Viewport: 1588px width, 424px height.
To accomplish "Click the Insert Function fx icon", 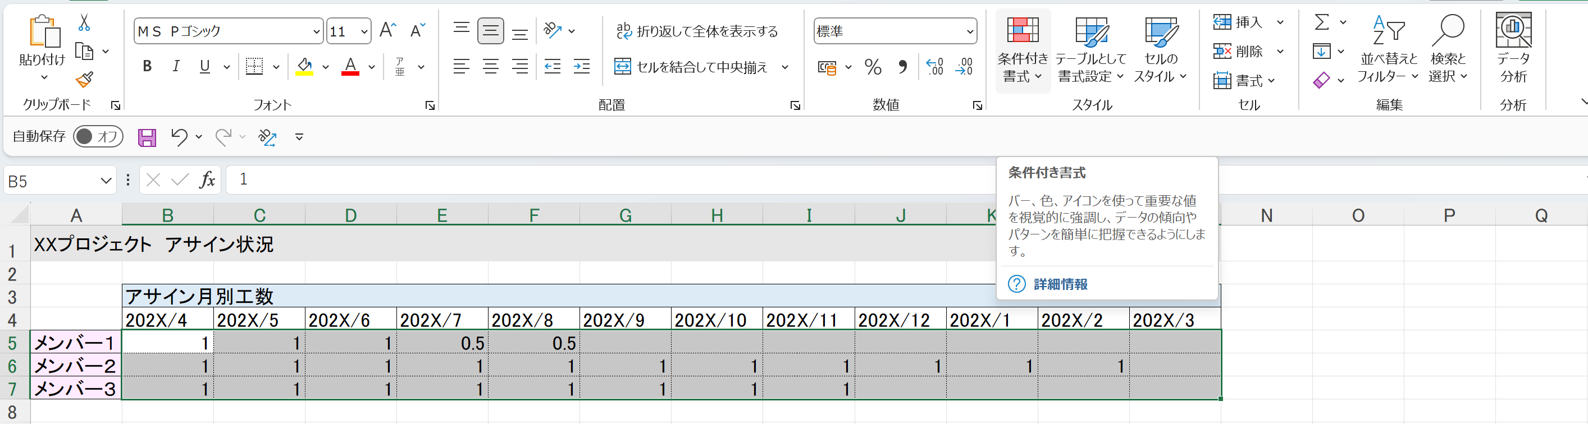I will (x=208, y=179).
